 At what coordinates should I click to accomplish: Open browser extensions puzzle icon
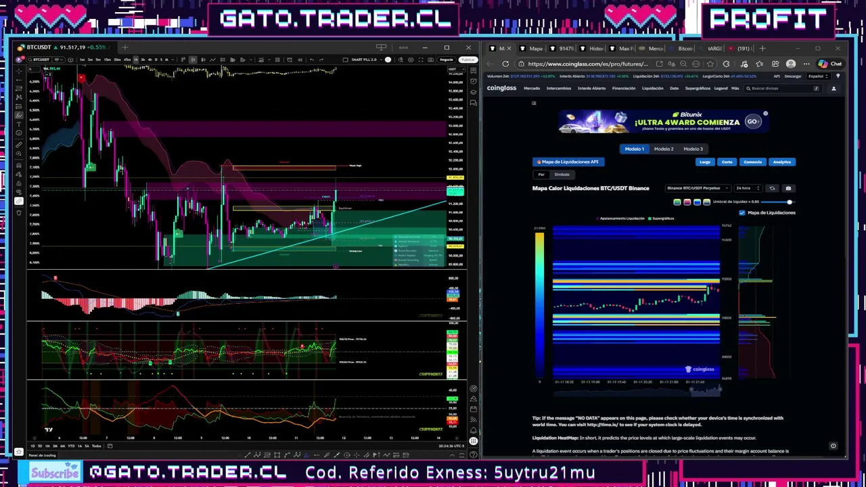point(726,64)
